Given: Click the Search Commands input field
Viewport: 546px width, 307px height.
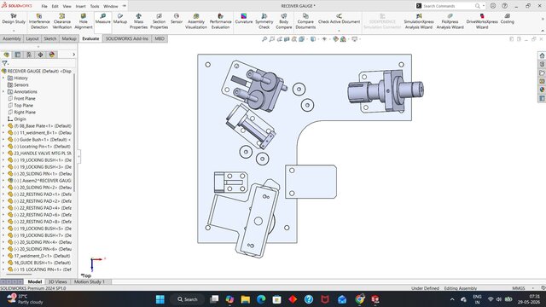Looking at the screenshot, I should pos(449,6).
